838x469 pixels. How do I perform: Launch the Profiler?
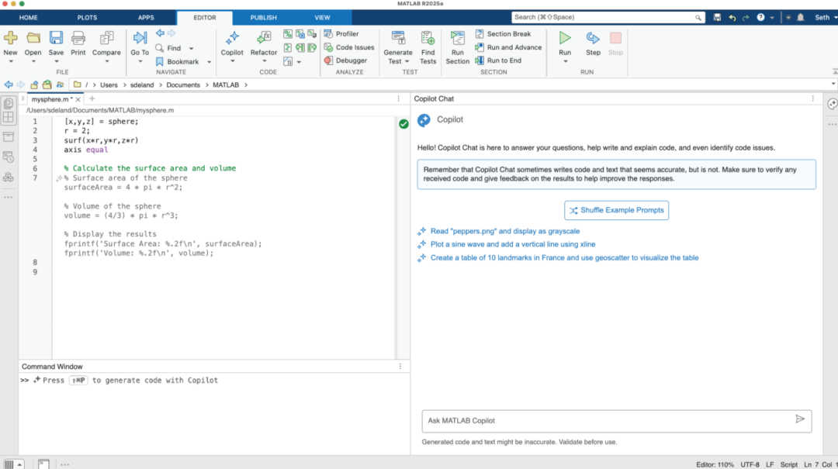click(341, 33)
